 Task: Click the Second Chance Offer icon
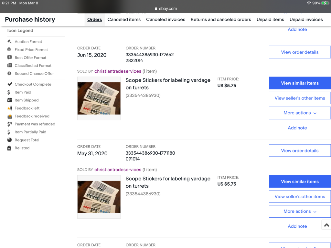(9, 73)
